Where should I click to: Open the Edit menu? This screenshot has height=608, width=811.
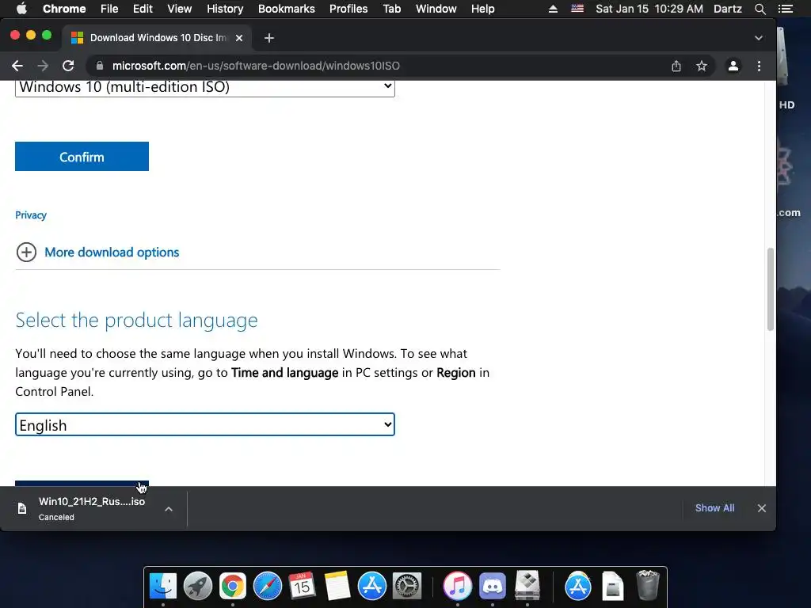[143, 9]
